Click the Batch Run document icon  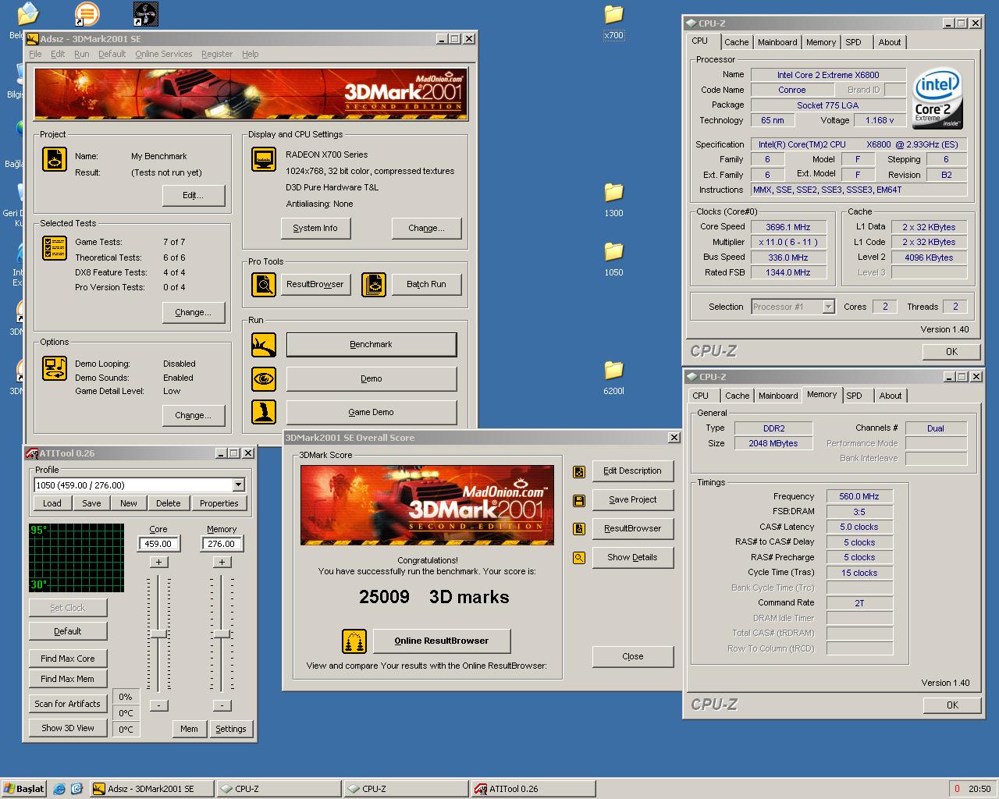click(x=374, y=285)
